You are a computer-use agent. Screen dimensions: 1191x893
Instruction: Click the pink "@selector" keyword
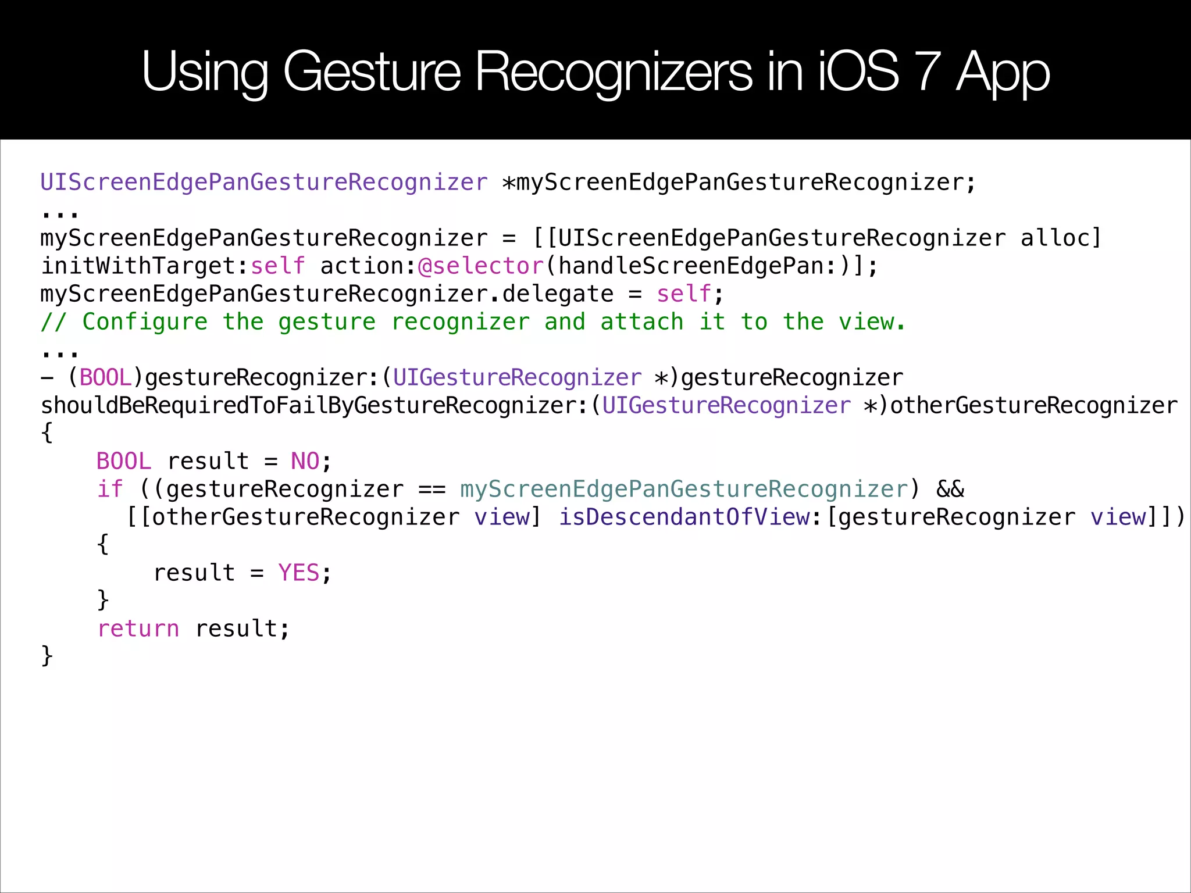point(481,266)
